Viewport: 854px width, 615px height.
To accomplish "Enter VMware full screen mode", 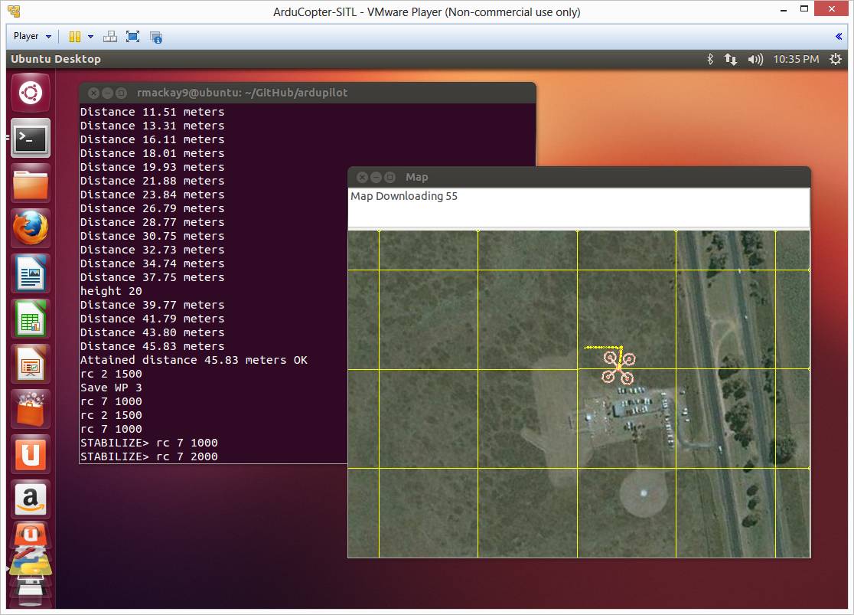I will tap(133, 36).
